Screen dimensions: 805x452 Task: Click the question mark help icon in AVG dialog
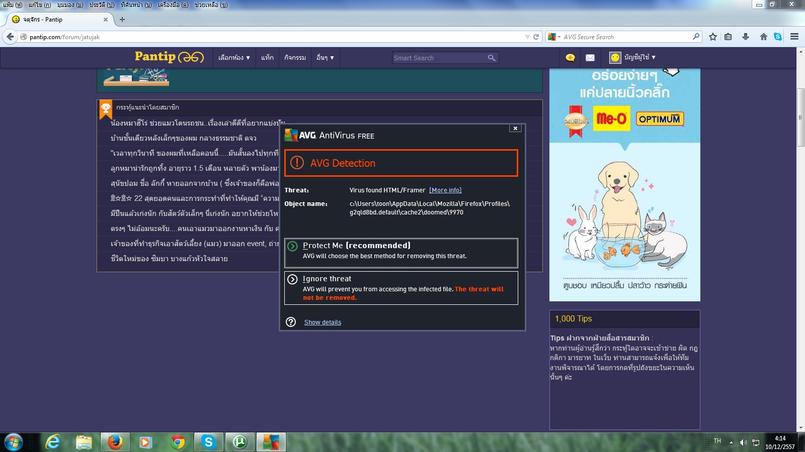coord(291,322)
